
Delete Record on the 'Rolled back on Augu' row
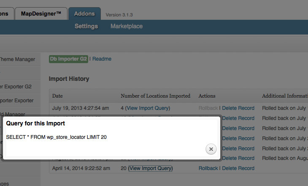(238, 158)
